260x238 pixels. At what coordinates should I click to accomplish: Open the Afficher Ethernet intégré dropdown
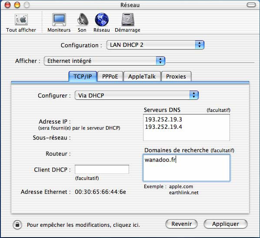(x=104, y=61)
